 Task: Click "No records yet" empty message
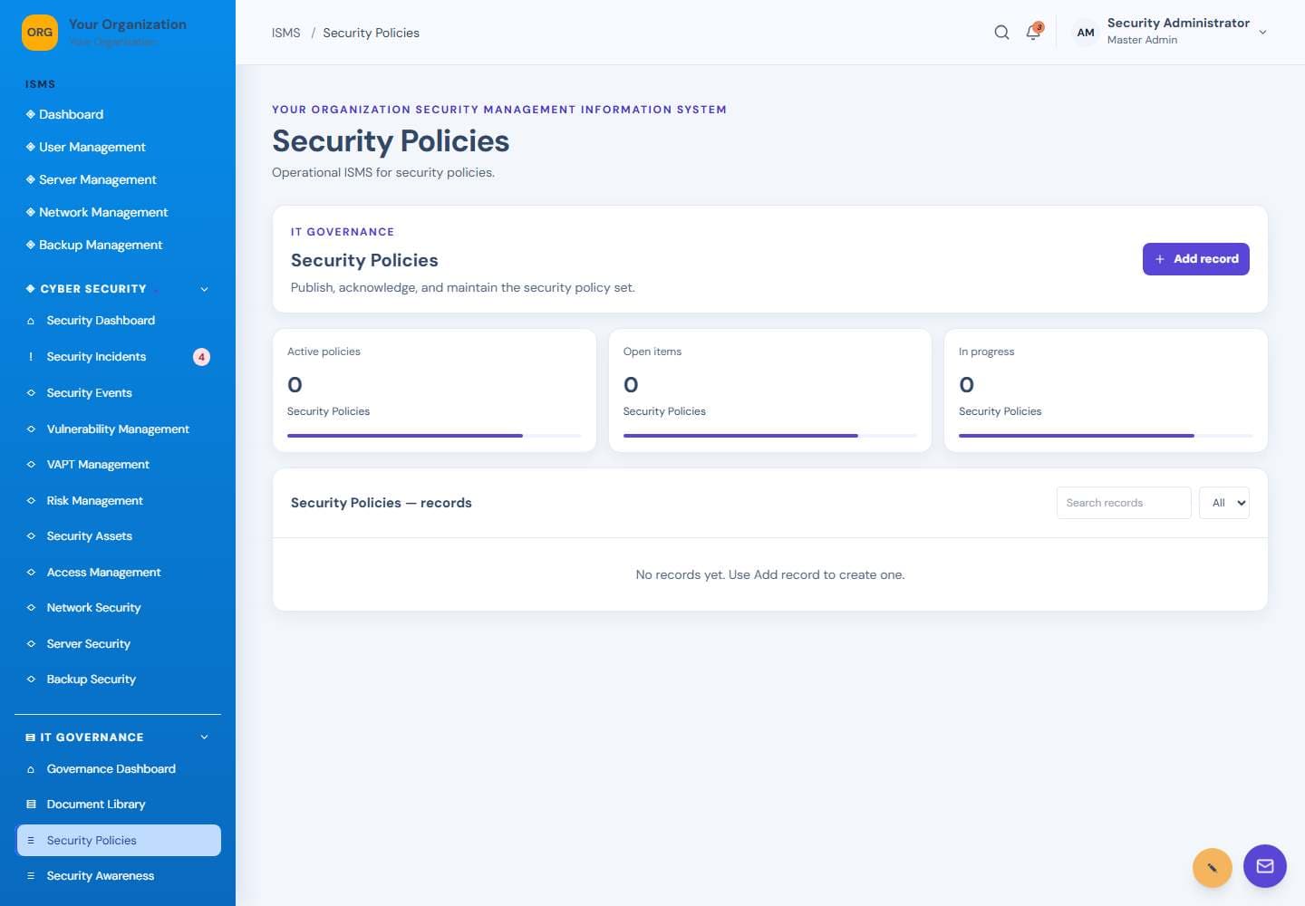770,574
